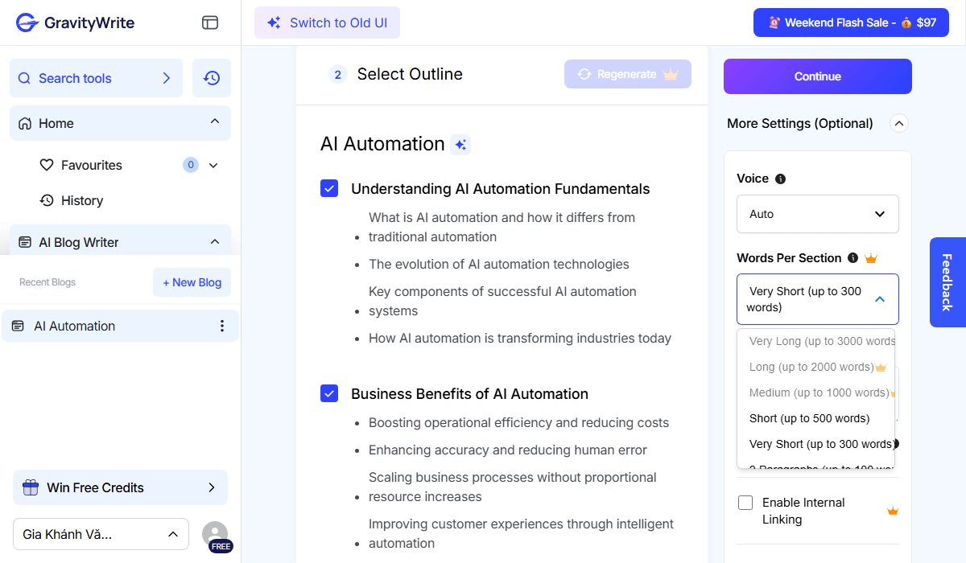Image resolution: width=966 pixels, height=563 pixels.
Task: Toggle the sidebar panel layout icon
Action: (210, 23)
